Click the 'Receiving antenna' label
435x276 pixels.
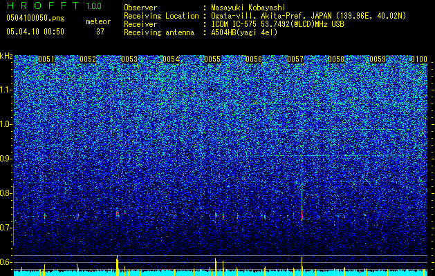coord(159,32)
